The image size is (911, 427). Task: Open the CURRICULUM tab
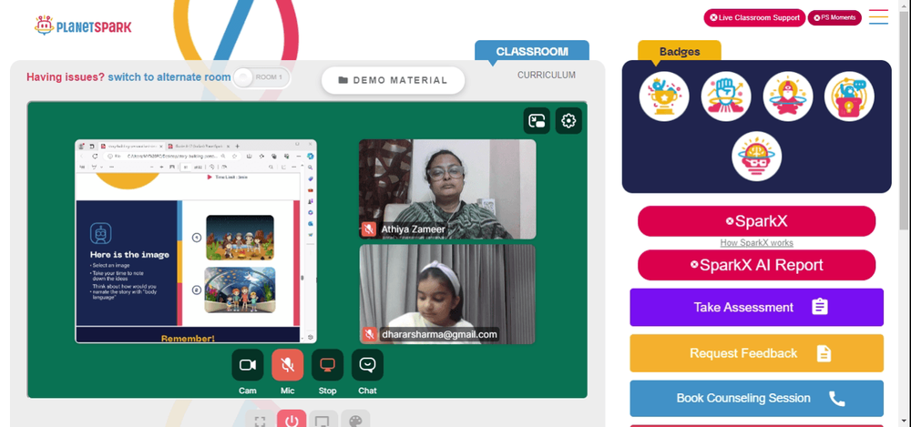point(547,75)
